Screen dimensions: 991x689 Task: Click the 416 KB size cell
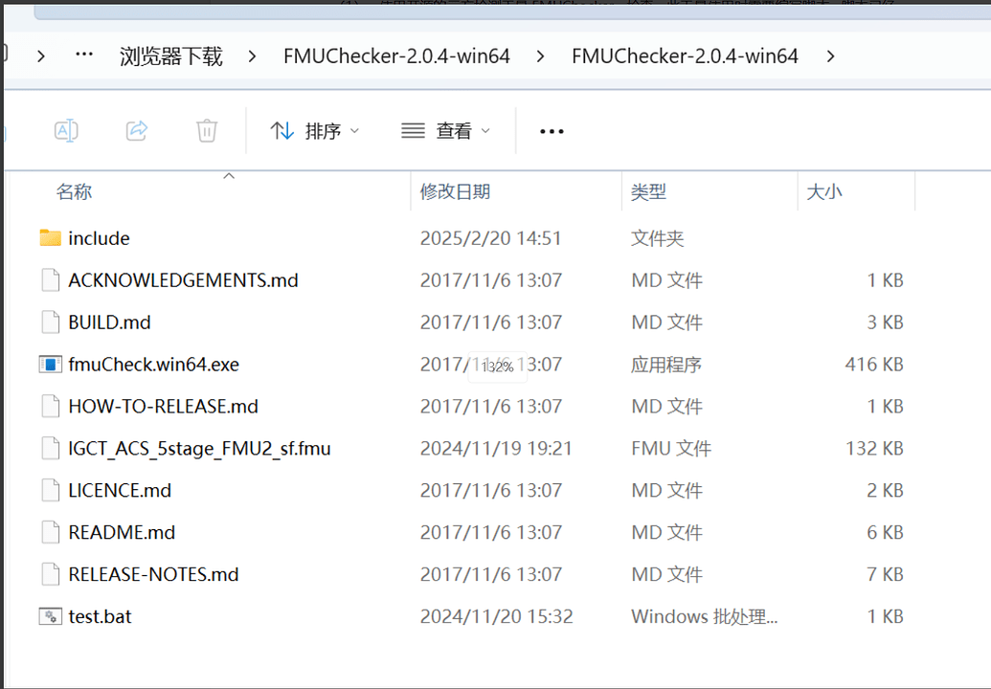pyautogui.click(x=874, y=365)
